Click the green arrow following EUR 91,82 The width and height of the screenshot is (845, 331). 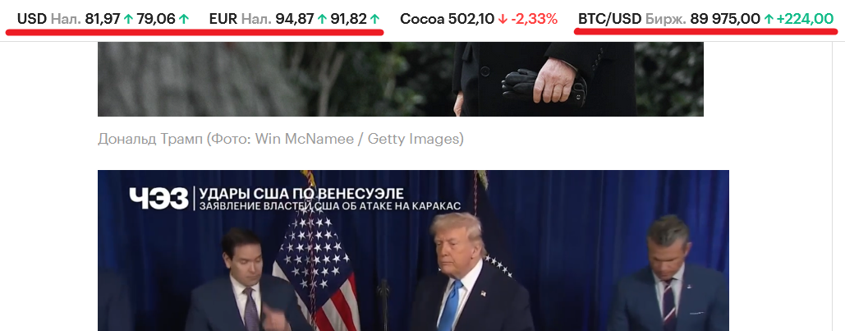point(375,20)
